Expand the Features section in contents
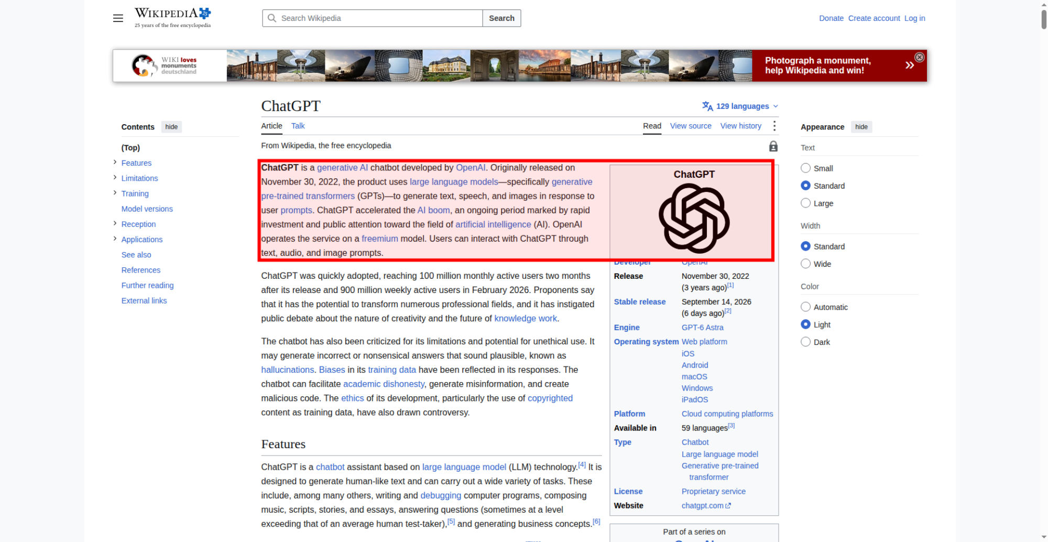This screenshot has width=1048, height=542. coord(115,162)
